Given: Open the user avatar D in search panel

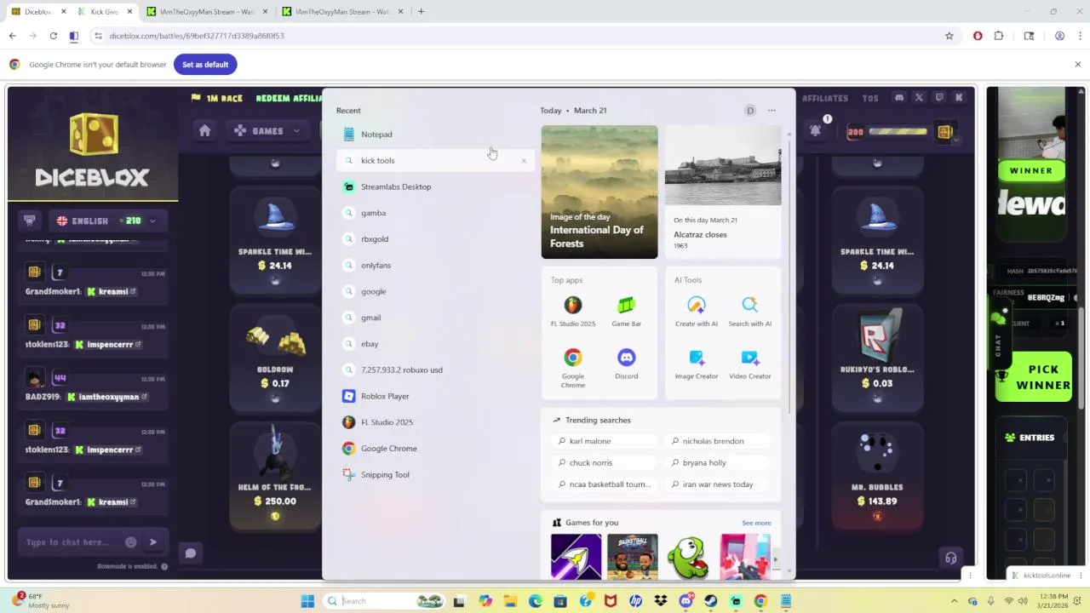Looking at the screenshot, I should pos(750,111).
